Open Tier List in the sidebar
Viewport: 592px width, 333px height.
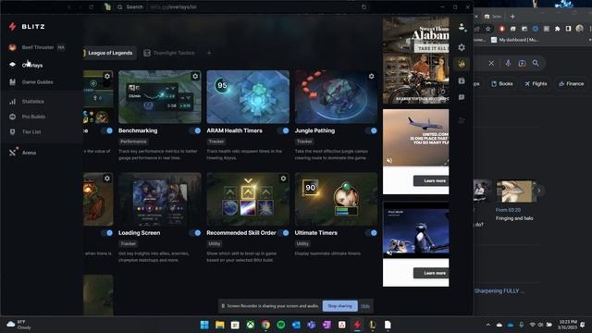31,131
